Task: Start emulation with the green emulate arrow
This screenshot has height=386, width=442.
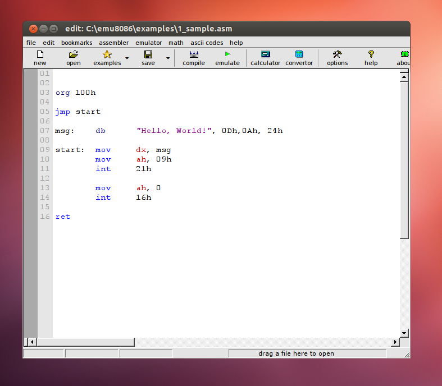Action: coord(227,54)
